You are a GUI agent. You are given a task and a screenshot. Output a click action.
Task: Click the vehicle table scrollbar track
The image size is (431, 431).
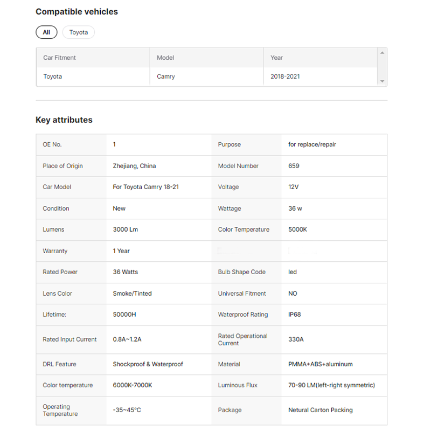[x=382, y=67]
